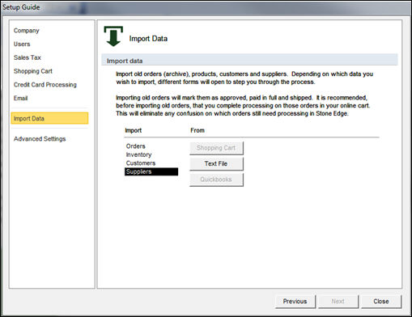Screen dimensions: 412x317
Task: Click the Next button
Action: pyautogui.click(x=338, y=302)
